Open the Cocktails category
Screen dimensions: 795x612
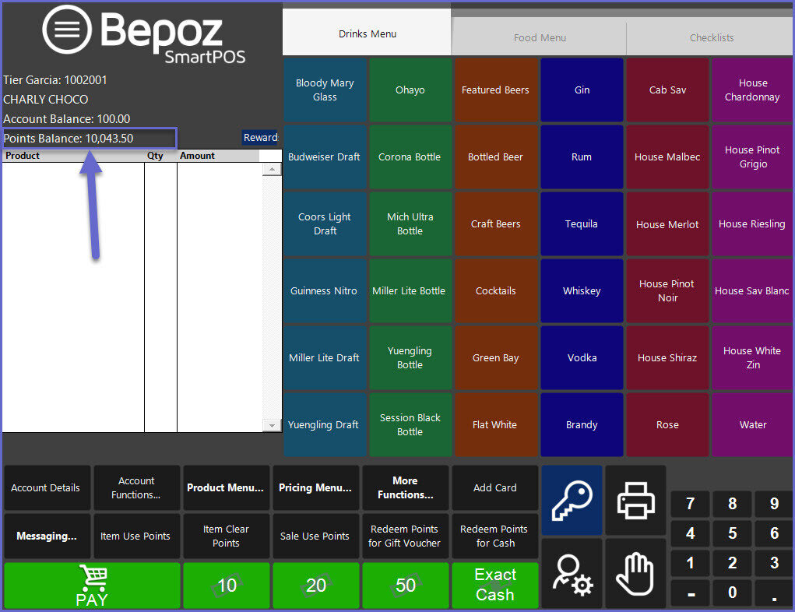[x=496, y=290]
